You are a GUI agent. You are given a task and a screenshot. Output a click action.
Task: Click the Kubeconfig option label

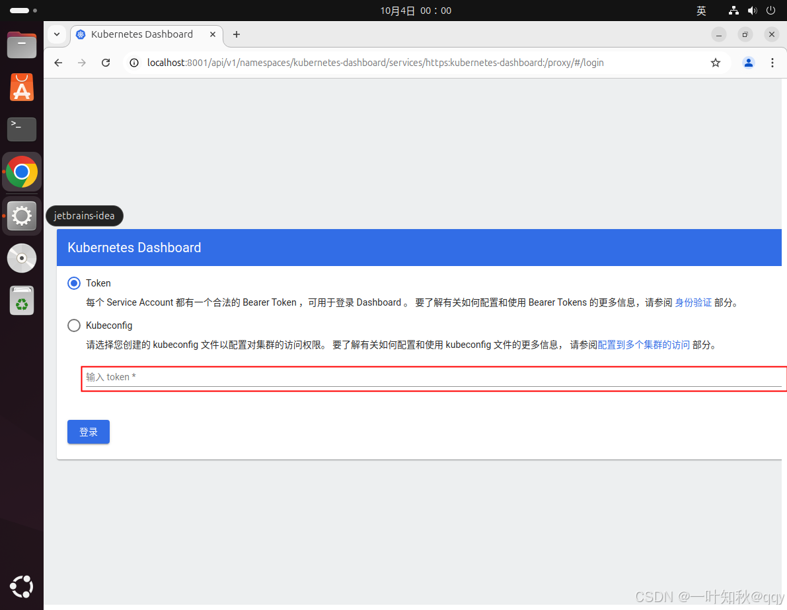point(109,325)
